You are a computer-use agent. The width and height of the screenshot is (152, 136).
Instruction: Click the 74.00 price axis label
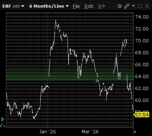(142, 17)
